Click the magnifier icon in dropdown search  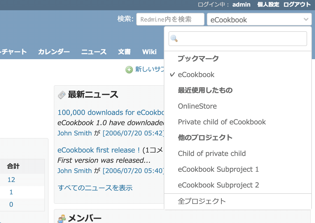click(x=174, y=39)
